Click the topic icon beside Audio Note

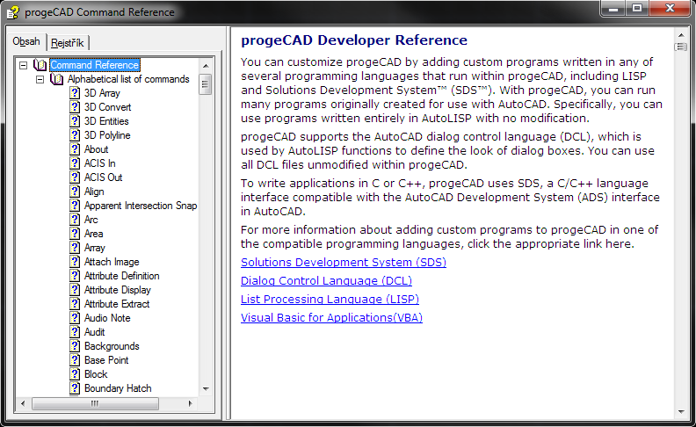click(x=75, y=318)
